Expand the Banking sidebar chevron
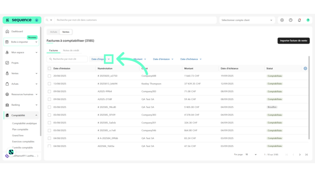The height and width of the screenshot is (177, 315). click(36, 105)
